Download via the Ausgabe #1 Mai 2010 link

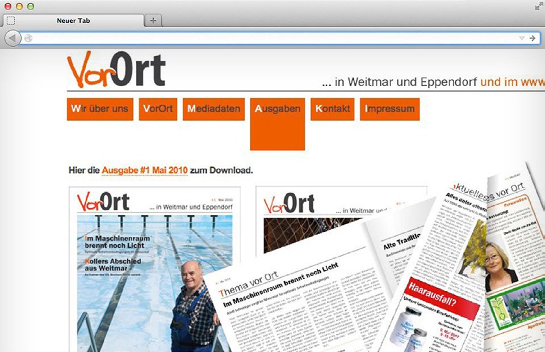coord(145,171)
